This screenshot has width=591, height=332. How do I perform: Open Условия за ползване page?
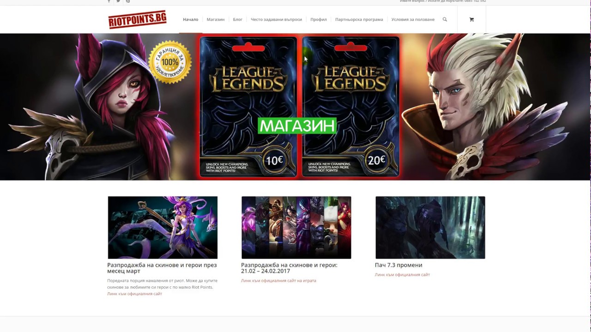point(413,19)
